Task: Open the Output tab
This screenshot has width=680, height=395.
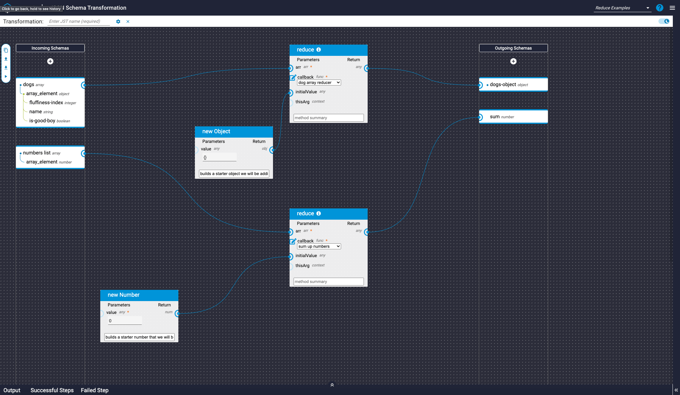Action: click(x=12, y=390)
